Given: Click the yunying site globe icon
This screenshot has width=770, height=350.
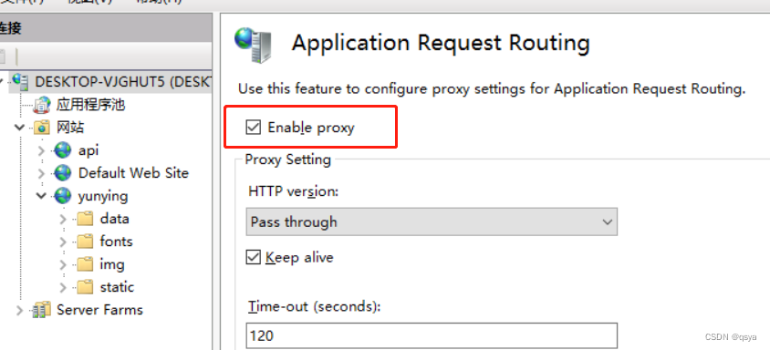Looking at the screenshot, I should [x=63, y=196].
